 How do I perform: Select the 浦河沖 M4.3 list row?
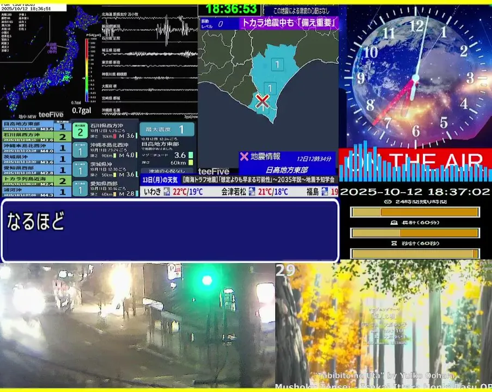[37, 192]
